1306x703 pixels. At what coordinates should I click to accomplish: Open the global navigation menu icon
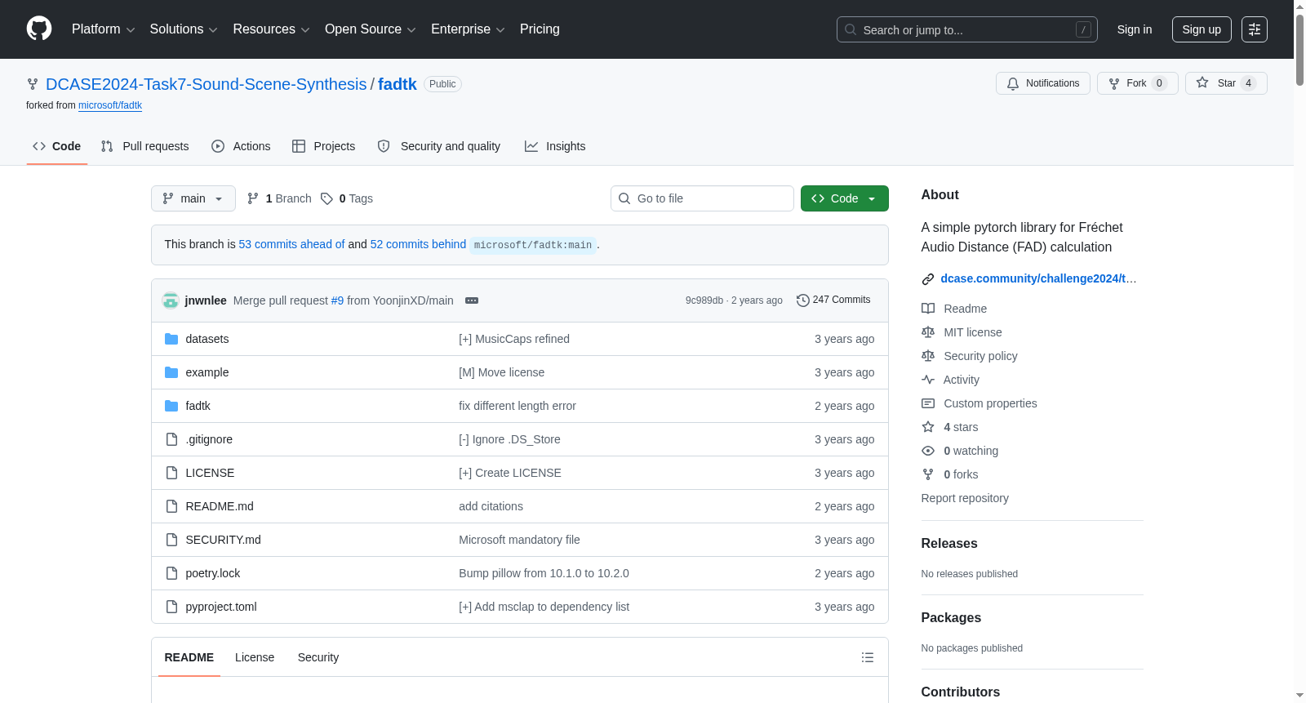[x=1255, y=29]
